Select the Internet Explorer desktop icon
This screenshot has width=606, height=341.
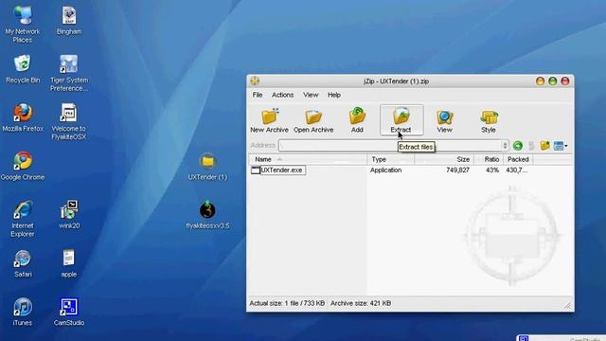(x=23, y=219)
